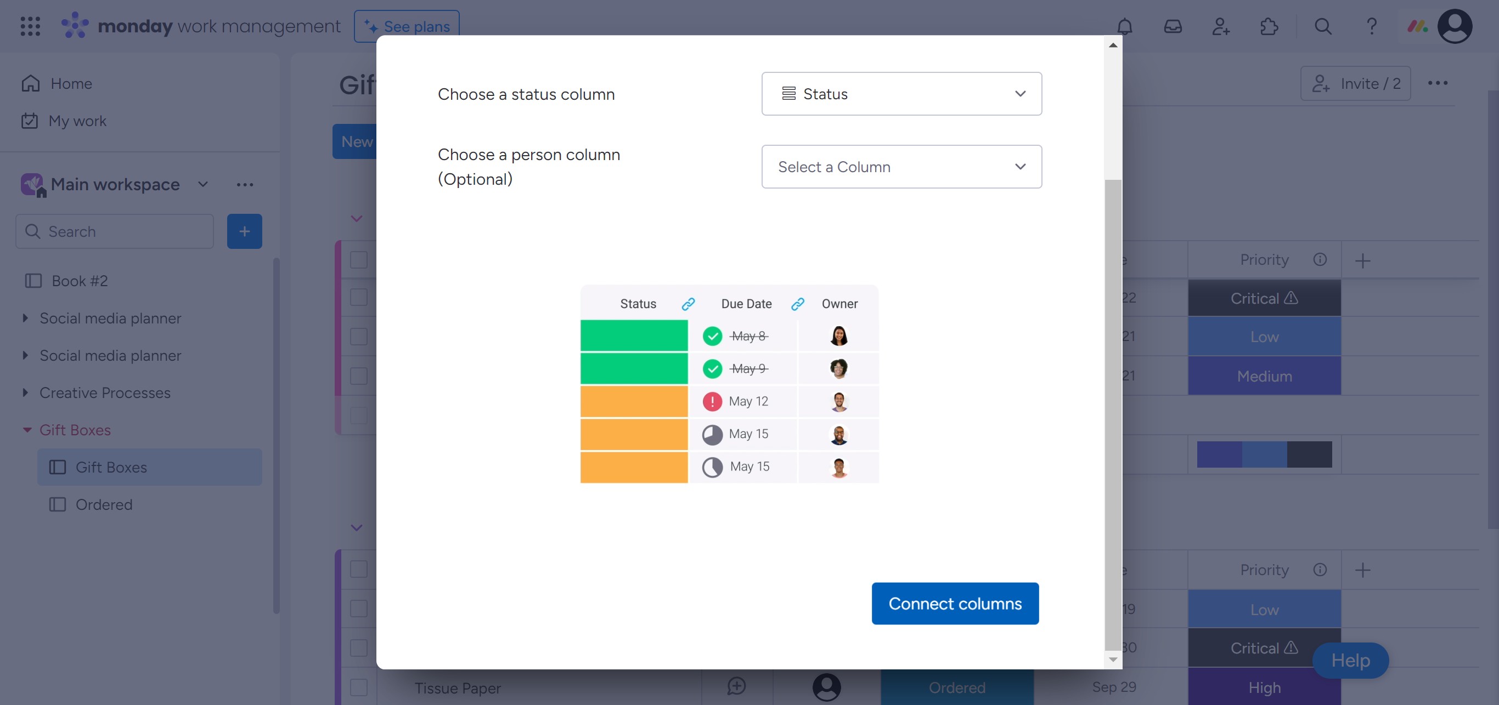Screen dimensions: 1499x705
Task: Click the Critical priority cell in the first group
Action: [1264, 298]
